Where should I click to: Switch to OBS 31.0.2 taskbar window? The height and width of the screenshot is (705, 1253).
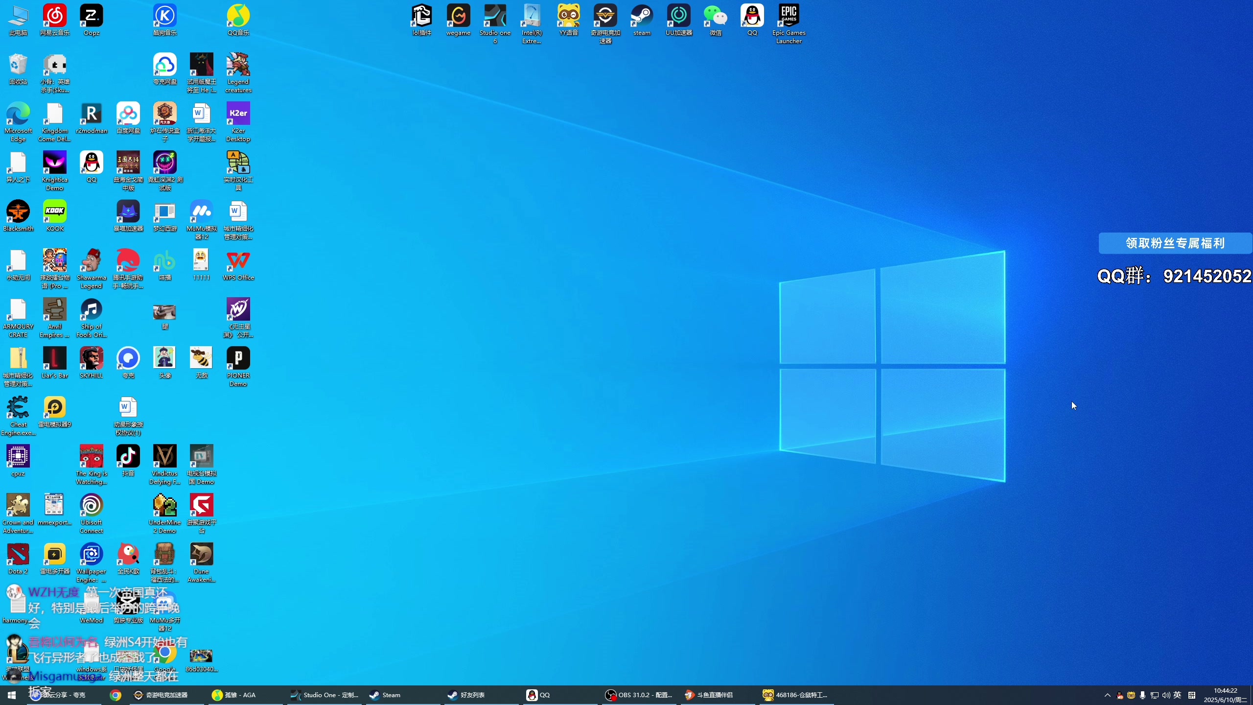(x=639, y=695)
